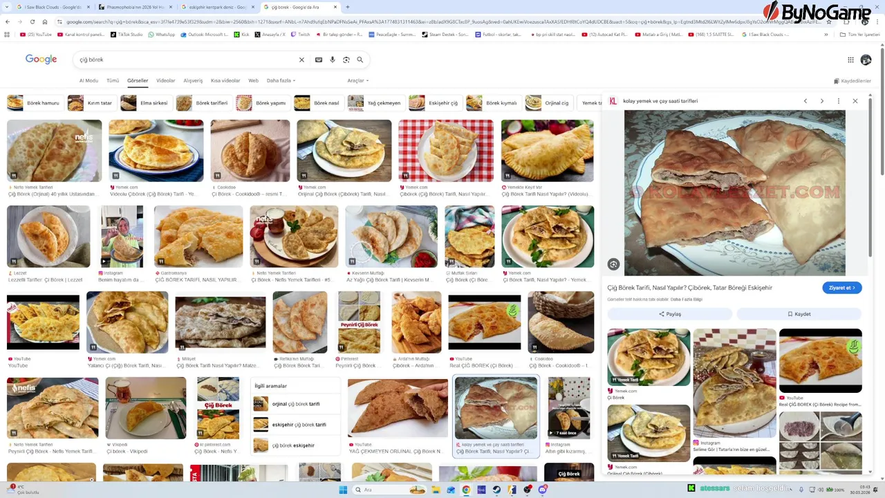Open Discord from the taskbar
Screen dimensions: 885x498
click(x=543, y=490)
